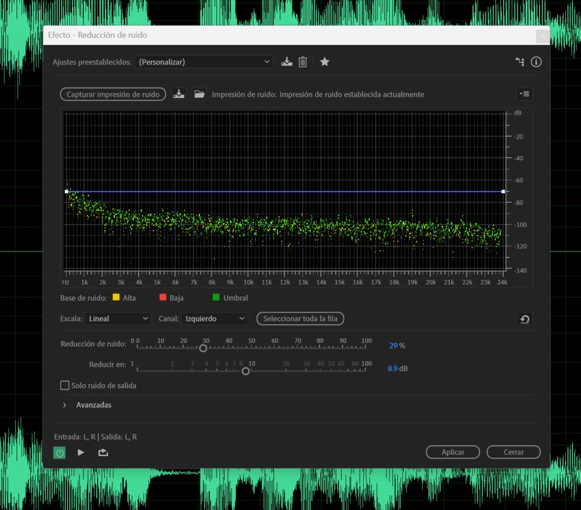Click the green Umbral swatch
The width and height of the screenshot is (581, 510).
click(216, 297)
